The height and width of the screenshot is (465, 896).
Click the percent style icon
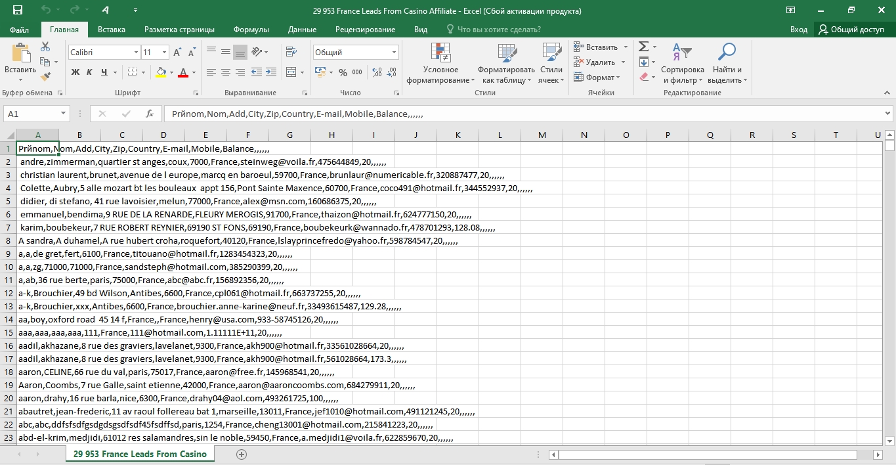342,72
